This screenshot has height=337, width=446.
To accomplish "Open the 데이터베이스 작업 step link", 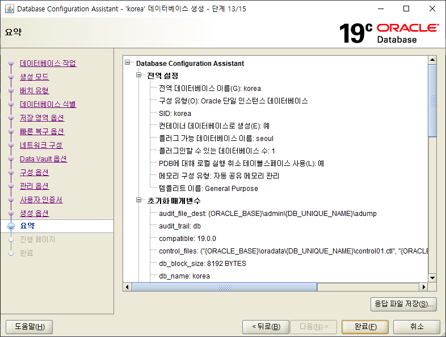I will (48, 63).
